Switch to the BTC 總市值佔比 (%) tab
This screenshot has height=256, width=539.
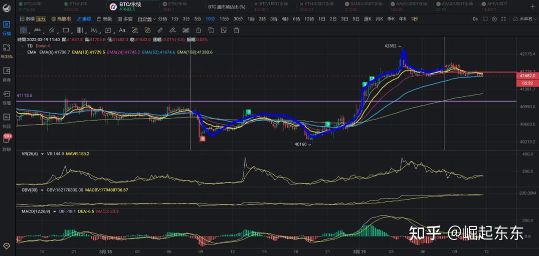click(227, 6)
